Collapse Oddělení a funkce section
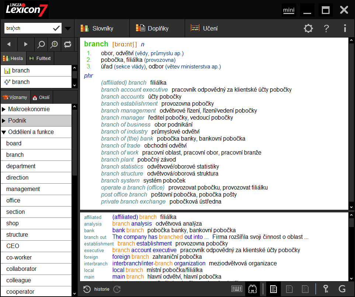Screen dimensions: 355x297 coord(5,132)
